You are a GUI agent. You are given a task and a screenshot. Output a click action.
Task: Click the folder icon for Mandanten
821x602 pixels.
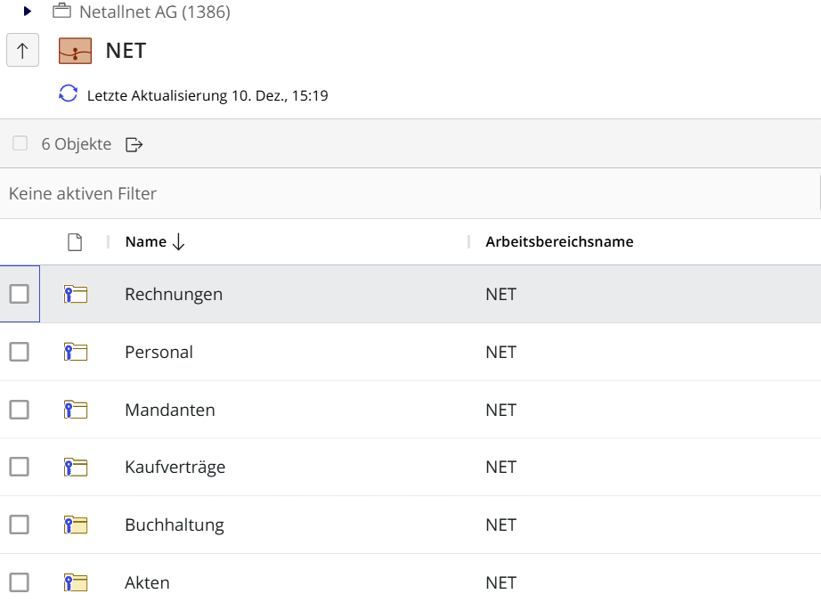click(x=76, y=411)
